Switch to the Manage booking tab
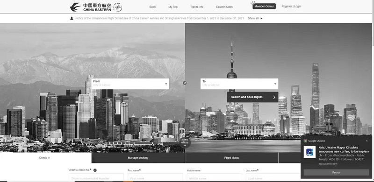The width and height of the screenshot is (374, 182). 138,158
